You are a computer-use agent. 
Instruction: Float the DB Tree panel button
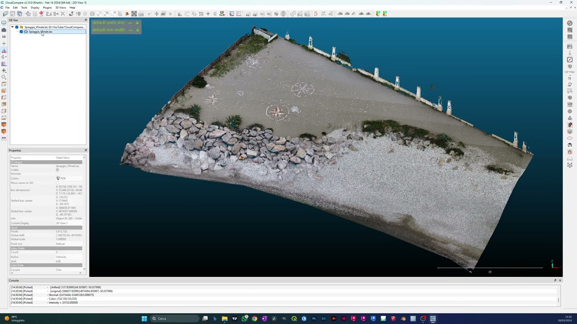(x=86, y=20)
